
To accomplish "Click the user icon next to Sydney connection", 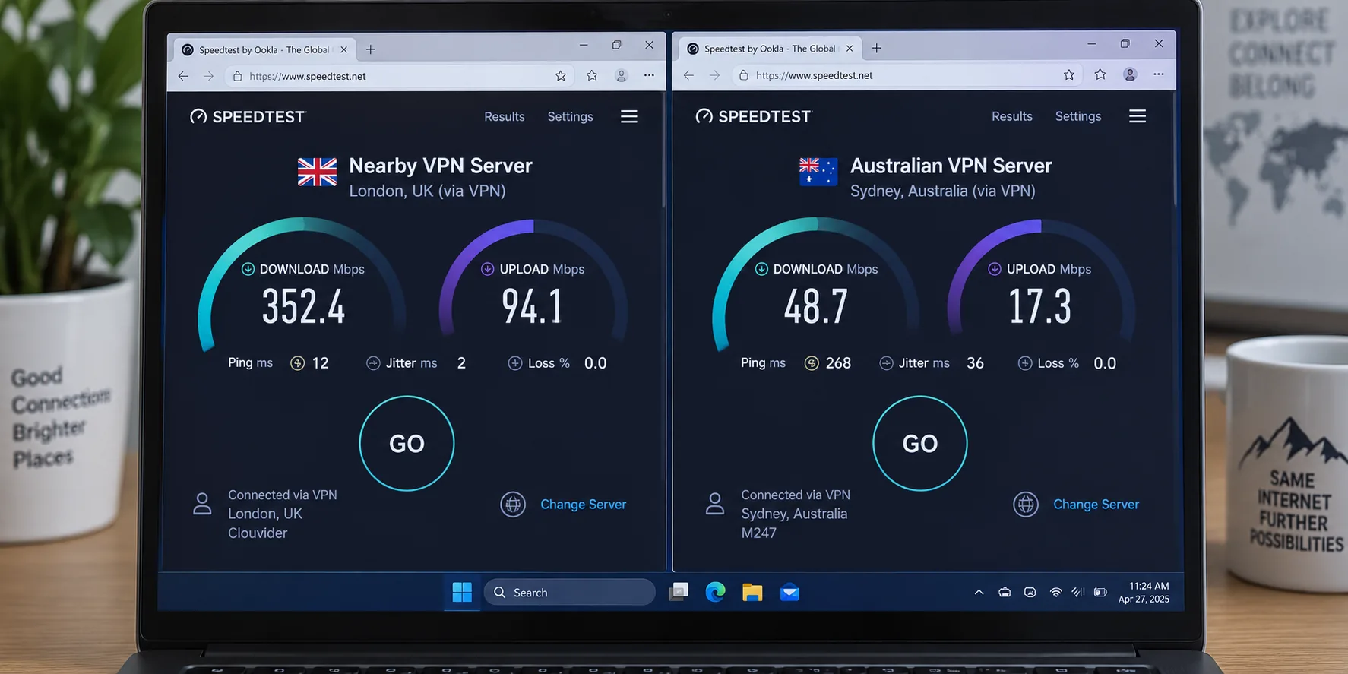I will coord(715,504).
